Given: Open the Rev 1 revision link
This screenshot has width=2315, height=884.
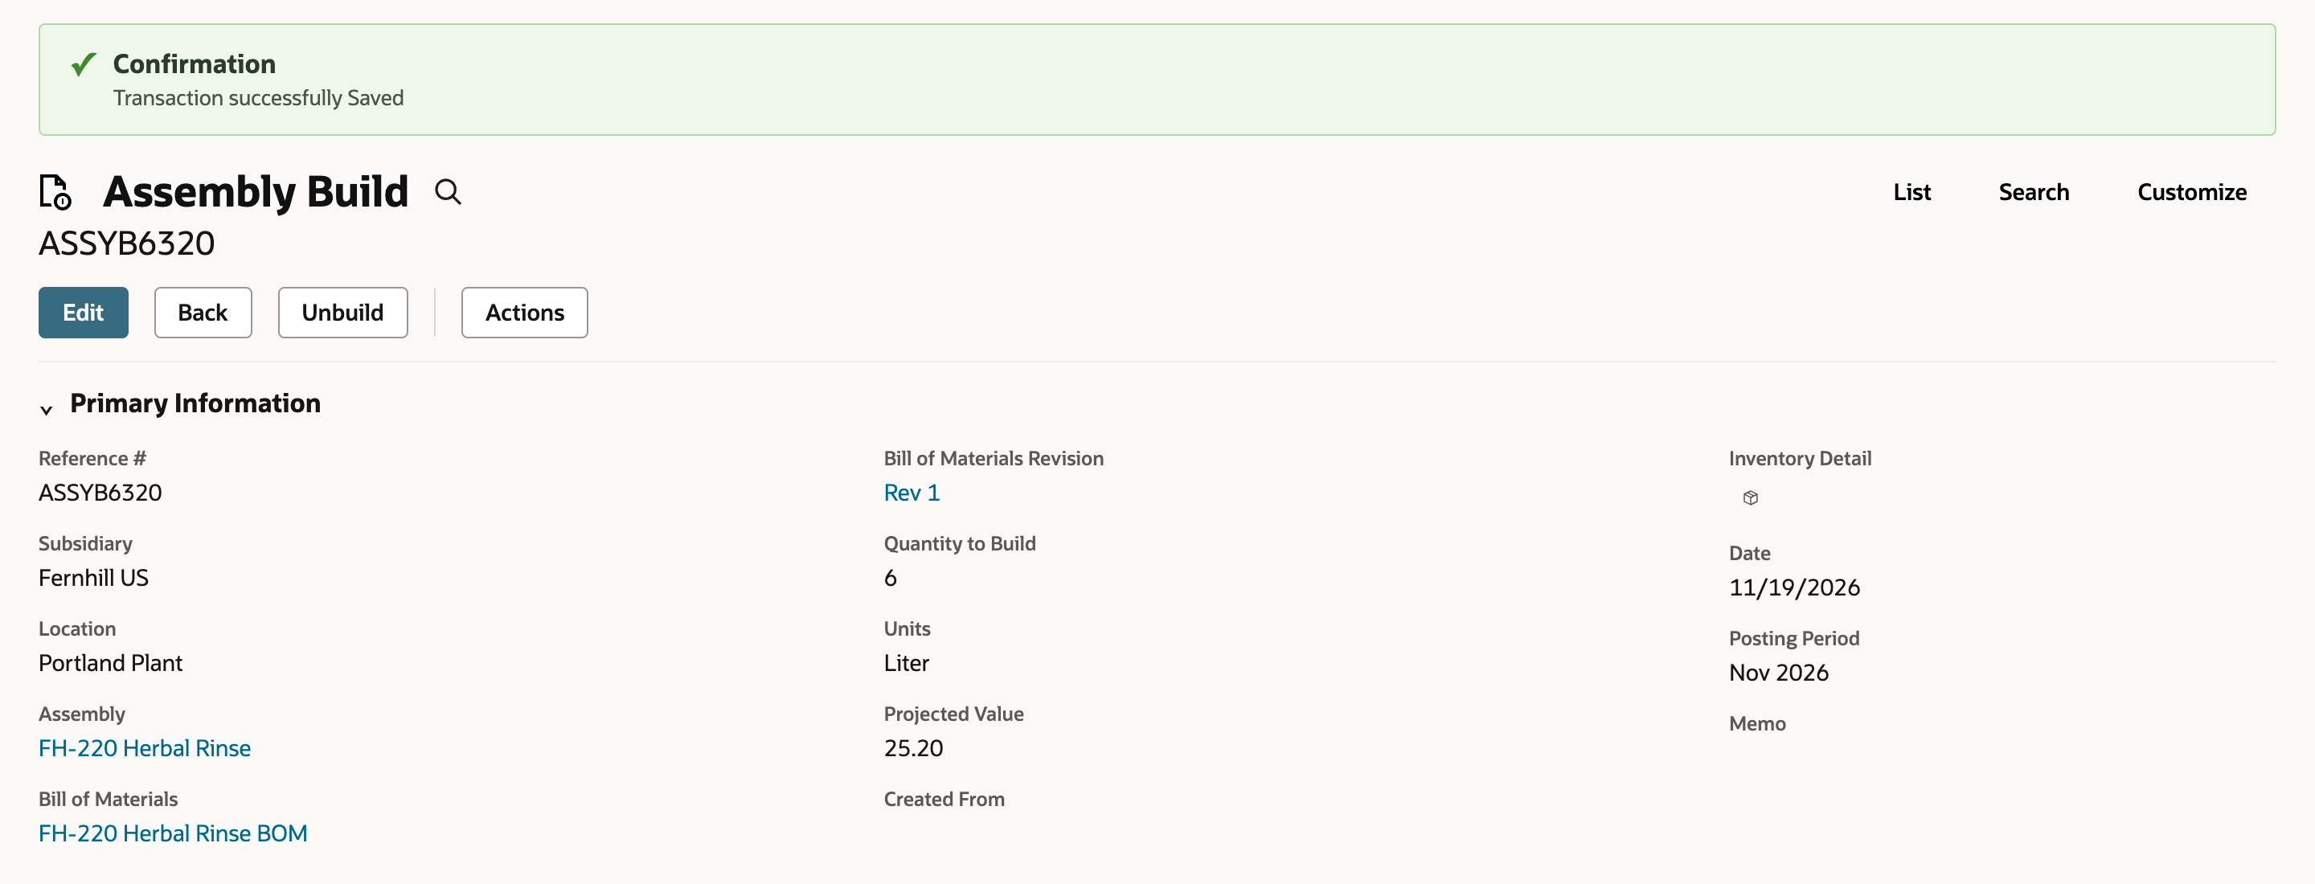Looking at the screenshot, I should click(912, 493).
